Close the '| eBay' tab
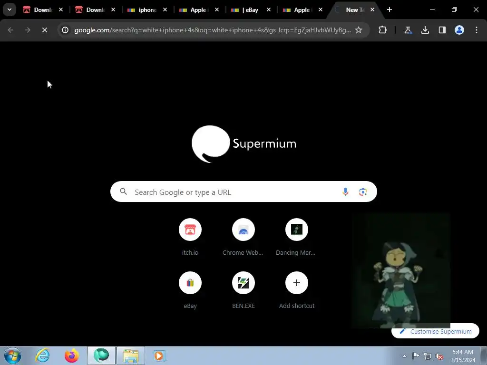 (x=269, y=10)
